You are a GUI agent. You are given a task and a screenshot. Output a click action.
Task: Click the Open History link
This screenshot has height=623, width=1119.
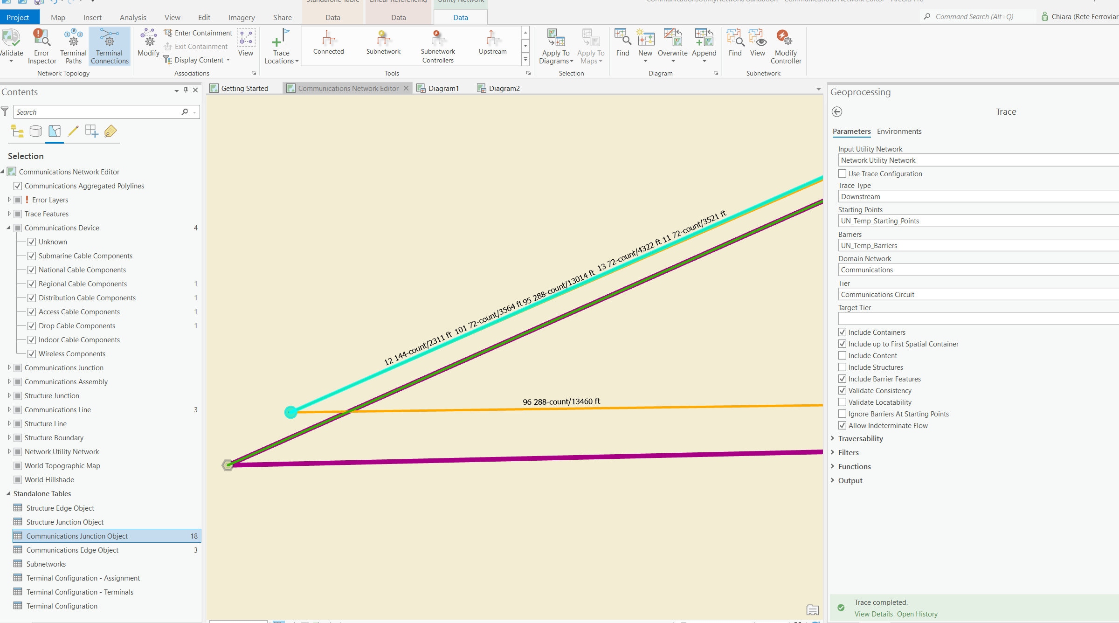pyautogui.click(x=917, y=614)
